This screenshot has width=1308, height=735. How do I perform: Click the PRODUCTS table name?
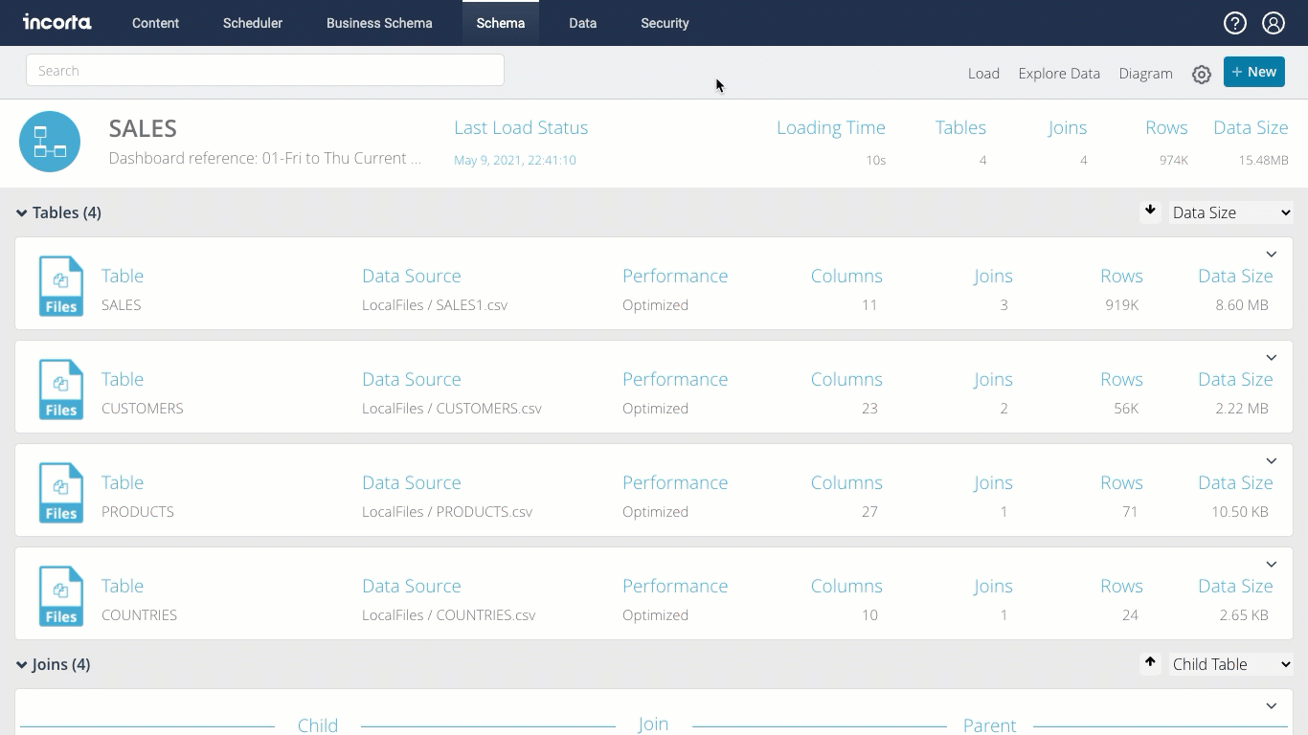[x=138, y=512]
